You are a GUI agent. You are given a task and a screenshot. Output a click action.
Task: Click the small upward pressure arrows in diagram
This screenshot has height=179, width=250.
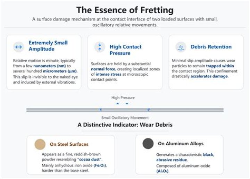[x=122, y=103]
